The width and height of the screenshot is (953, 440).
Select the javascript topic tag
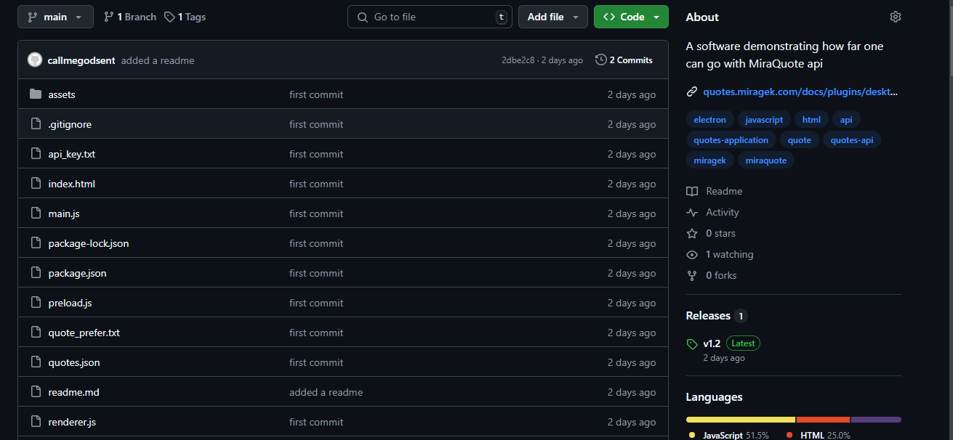pos(764,120)
